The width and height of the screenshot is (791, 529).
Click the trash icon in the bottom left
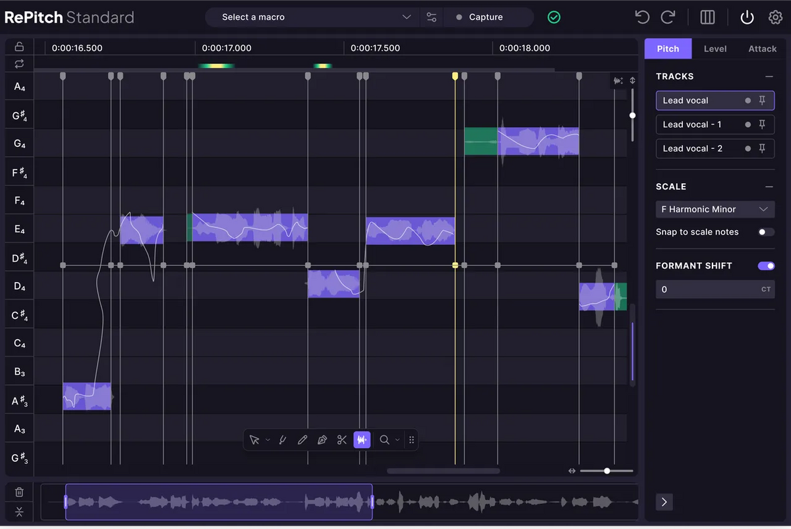coord(19,491)
